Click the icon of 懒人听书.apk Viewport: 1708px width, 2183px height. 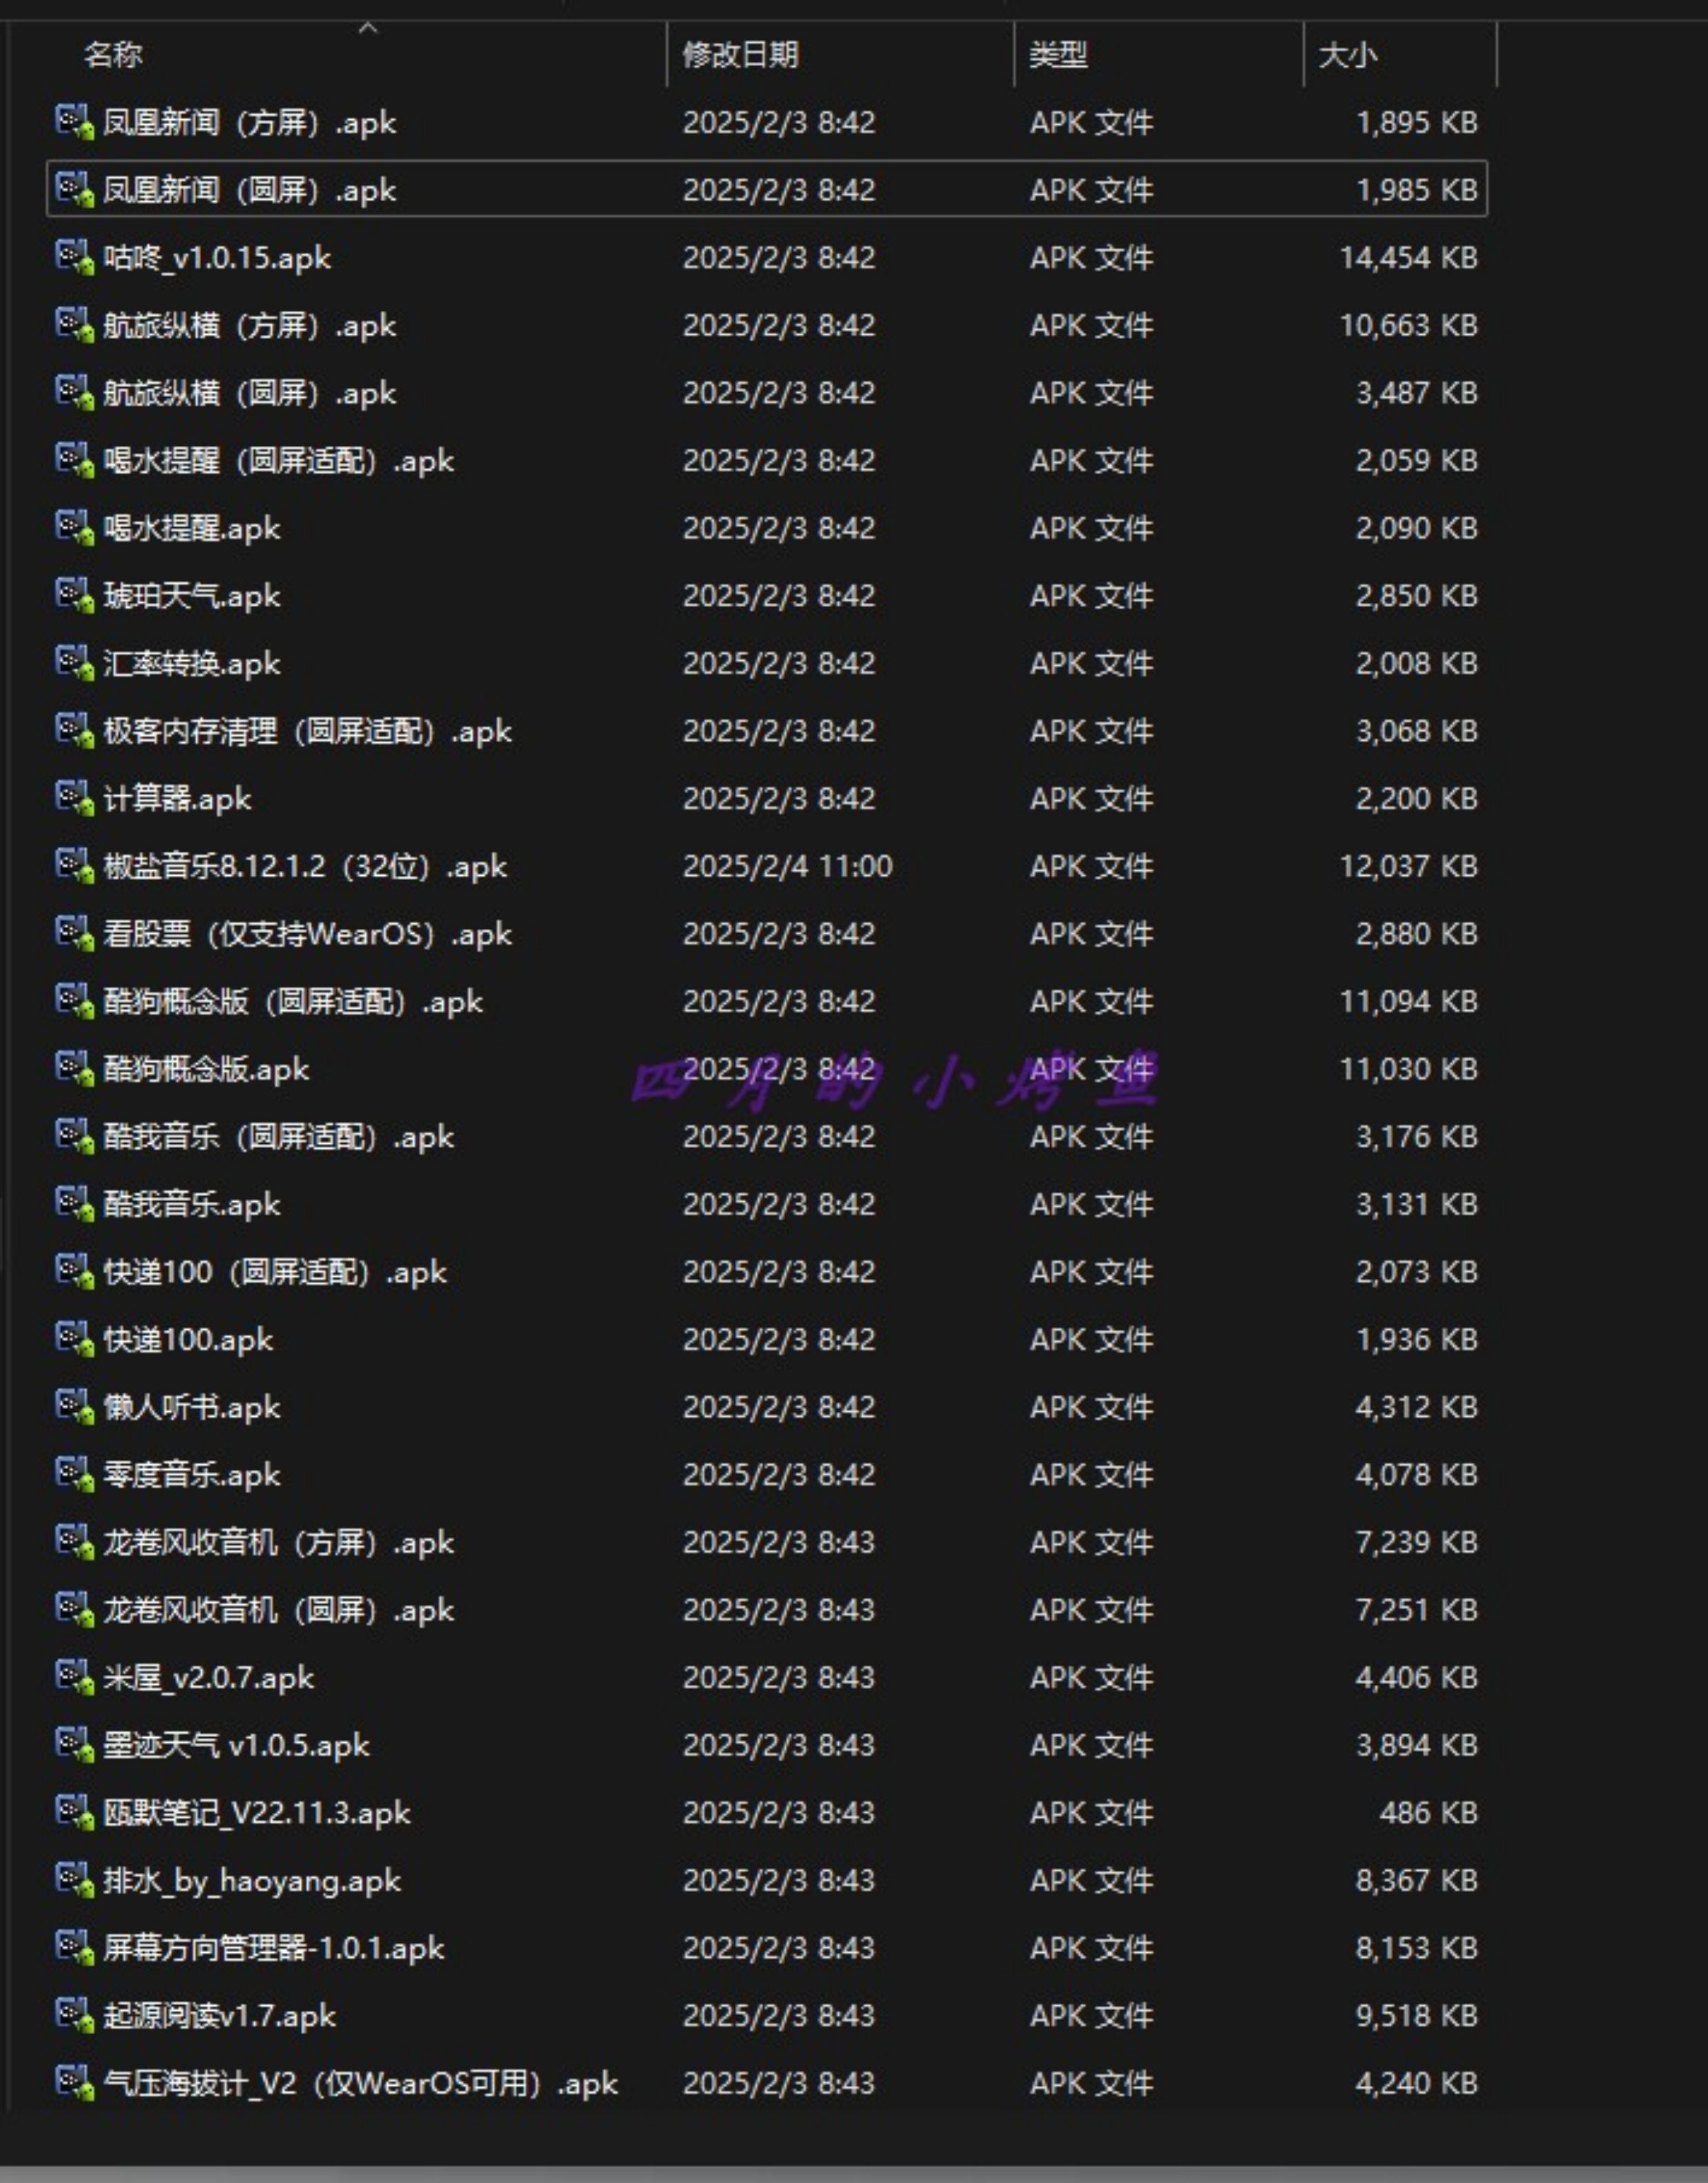[x=75, y=1406]
